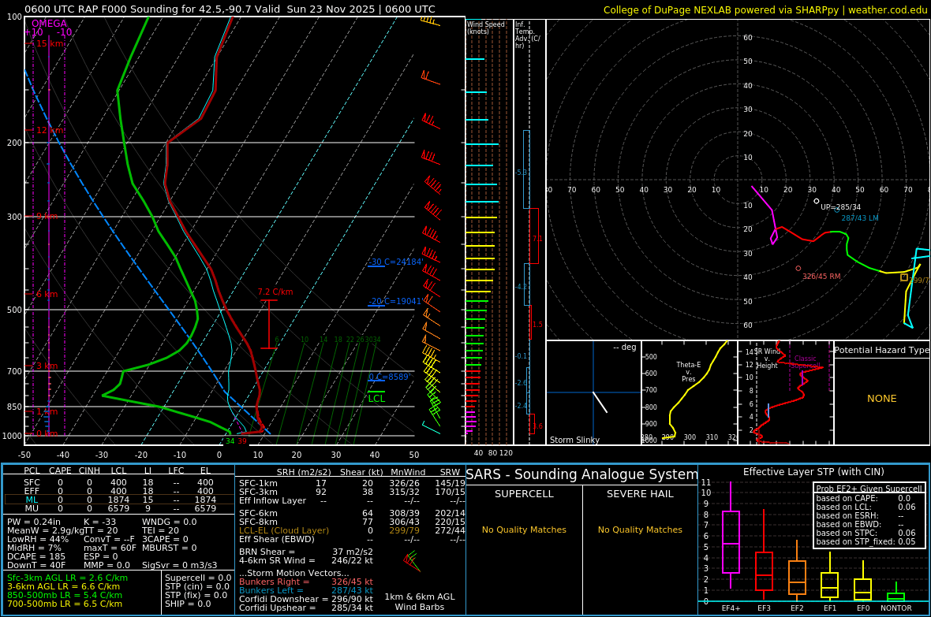This screenshot has height=617, width=931.
Task: Click the Theta-E v. Pres label
Action: 688,371
